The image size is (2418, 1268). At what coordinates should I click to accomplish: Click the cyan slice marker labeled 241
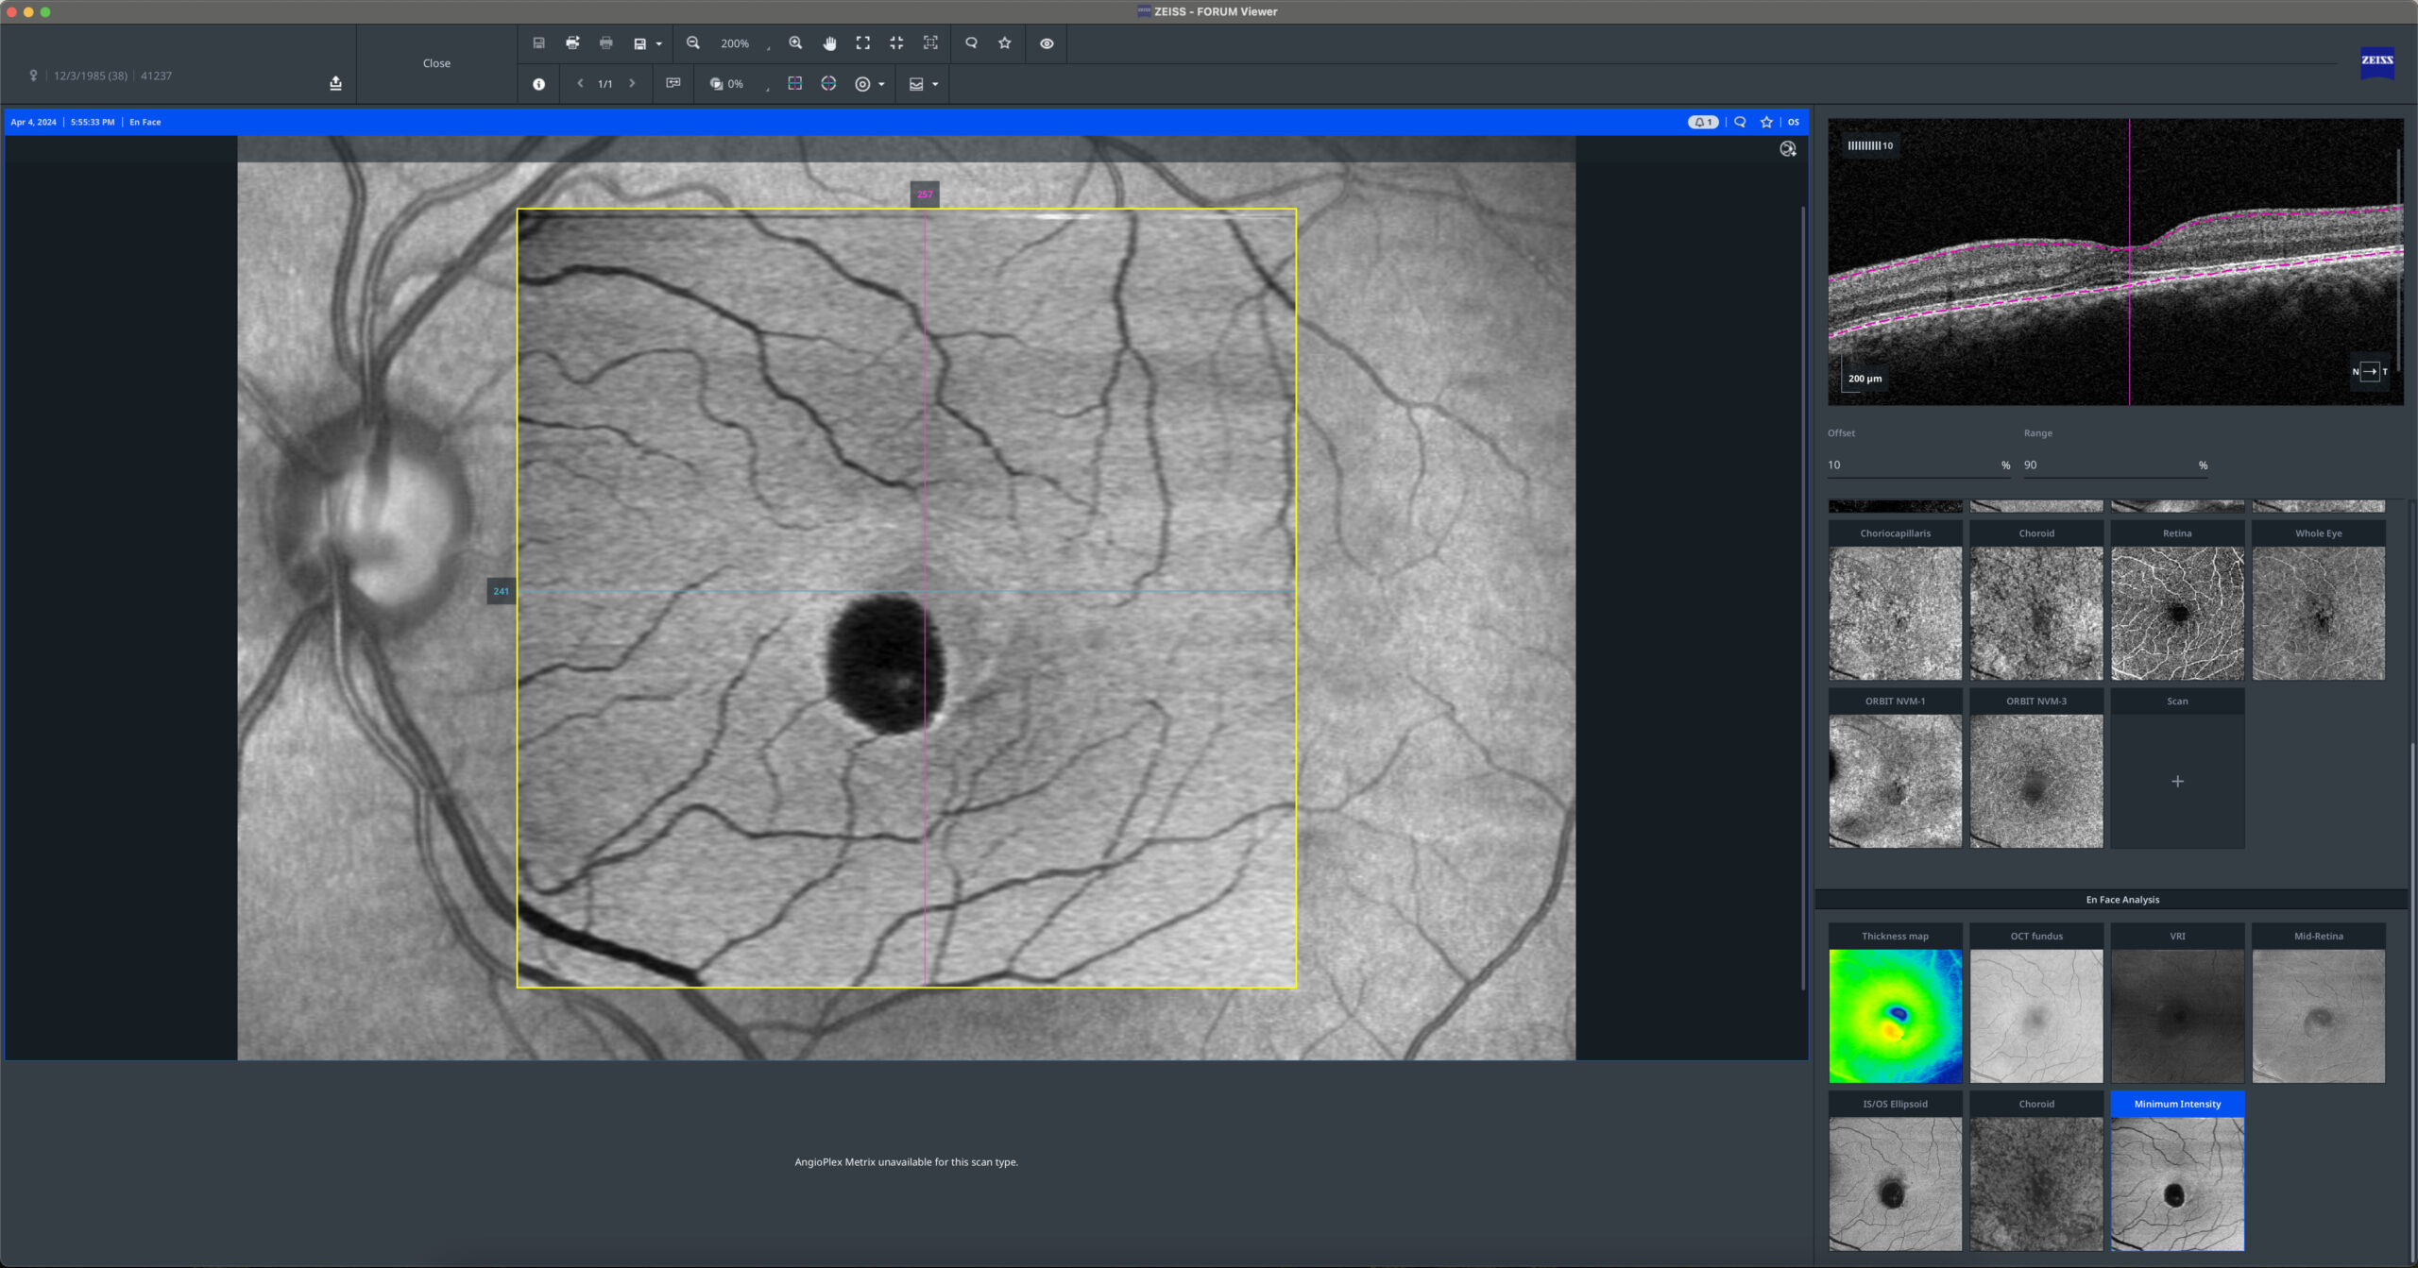pyautogui.click(x=501, y=591)
